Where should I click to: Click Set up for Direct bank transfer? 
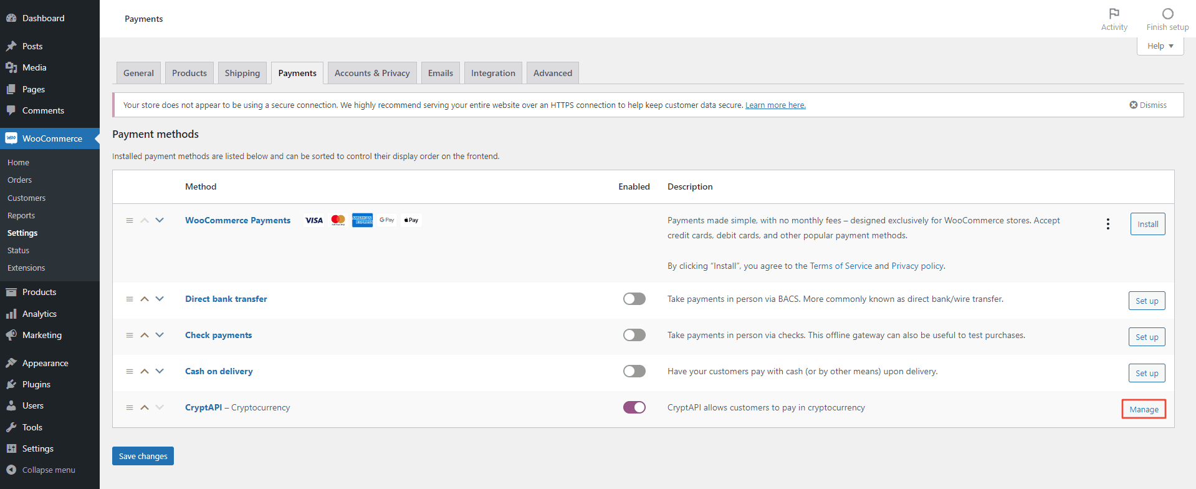coord(1147,301)
